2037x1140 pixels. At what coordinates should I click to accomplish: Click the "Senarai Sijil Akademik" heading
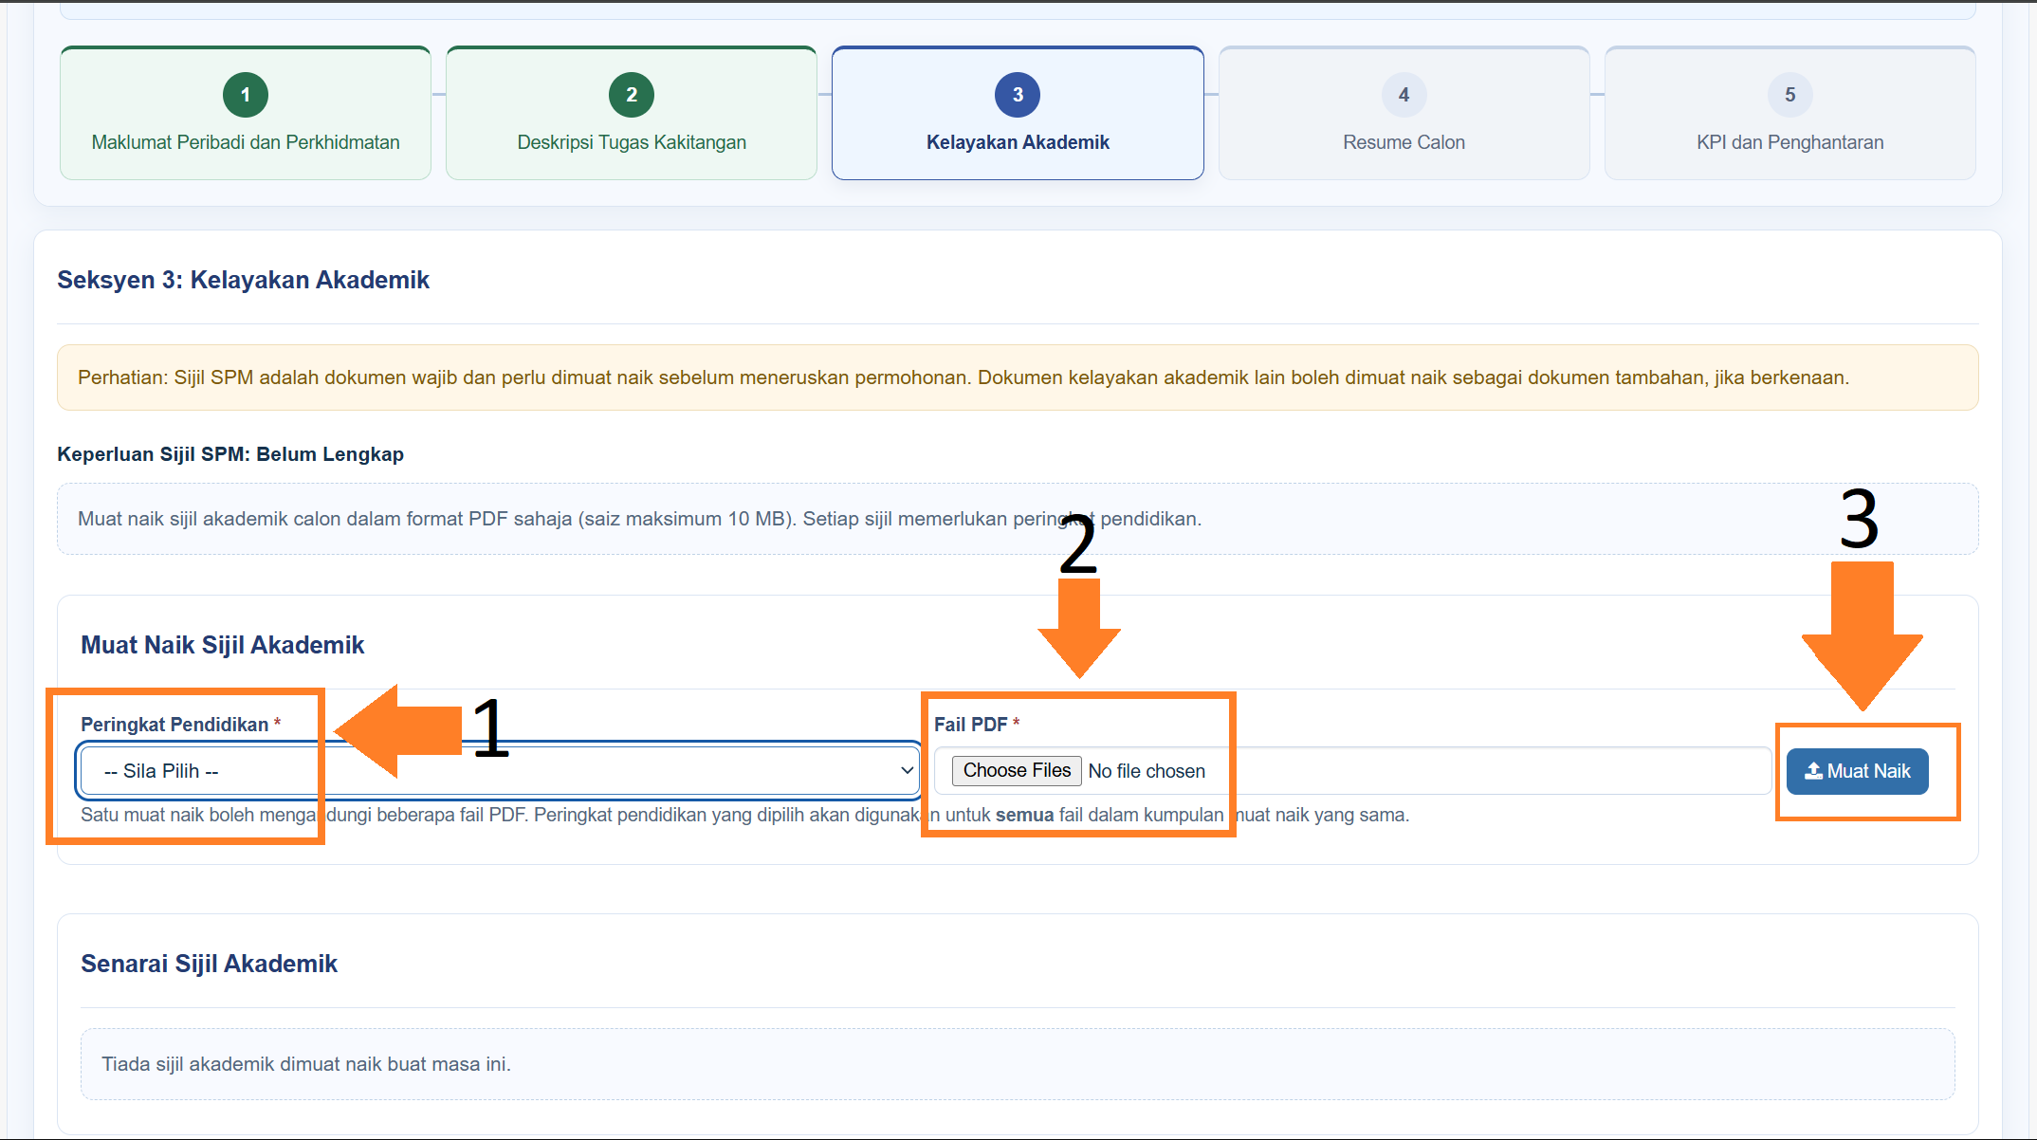(x=209, y=964)
